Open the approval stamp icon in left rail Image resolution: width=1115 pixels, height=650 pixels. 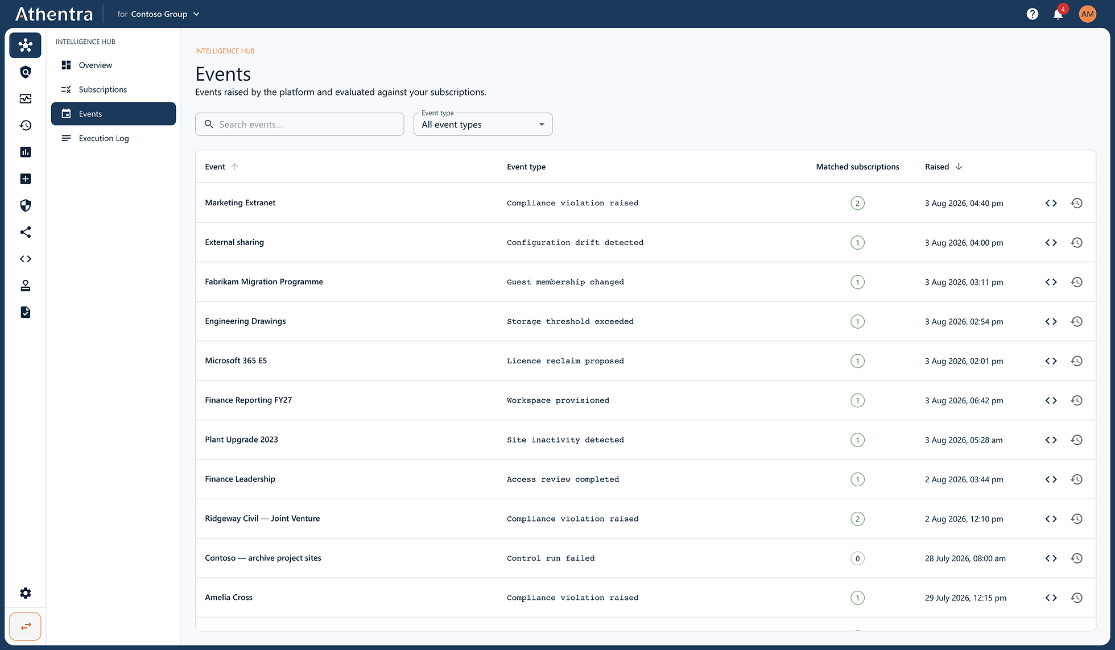[x=25, y=285]
